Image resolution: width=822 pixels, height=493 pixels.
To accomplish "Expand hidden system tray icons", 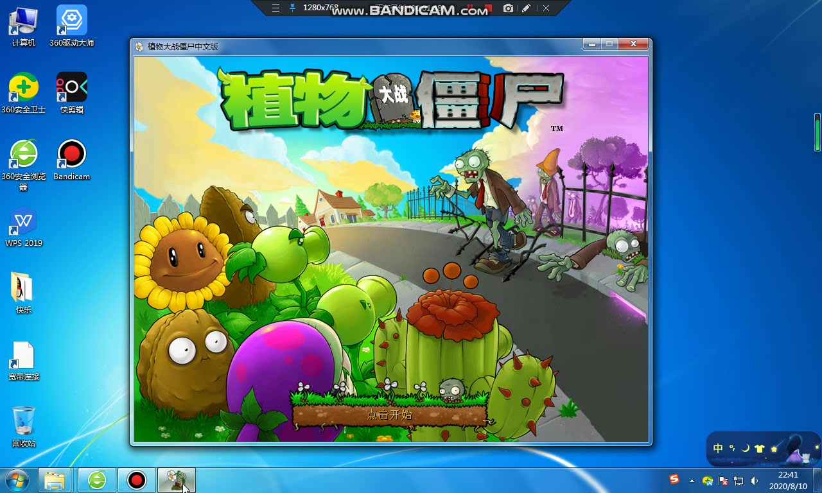I will (692, 480).
